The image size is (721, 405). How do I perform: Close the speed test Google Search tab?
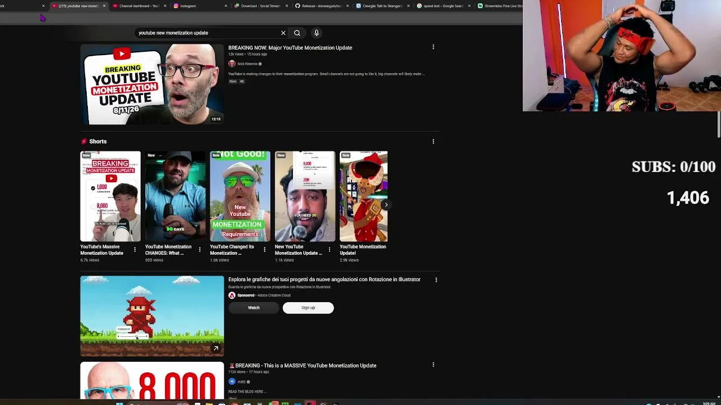469,6
